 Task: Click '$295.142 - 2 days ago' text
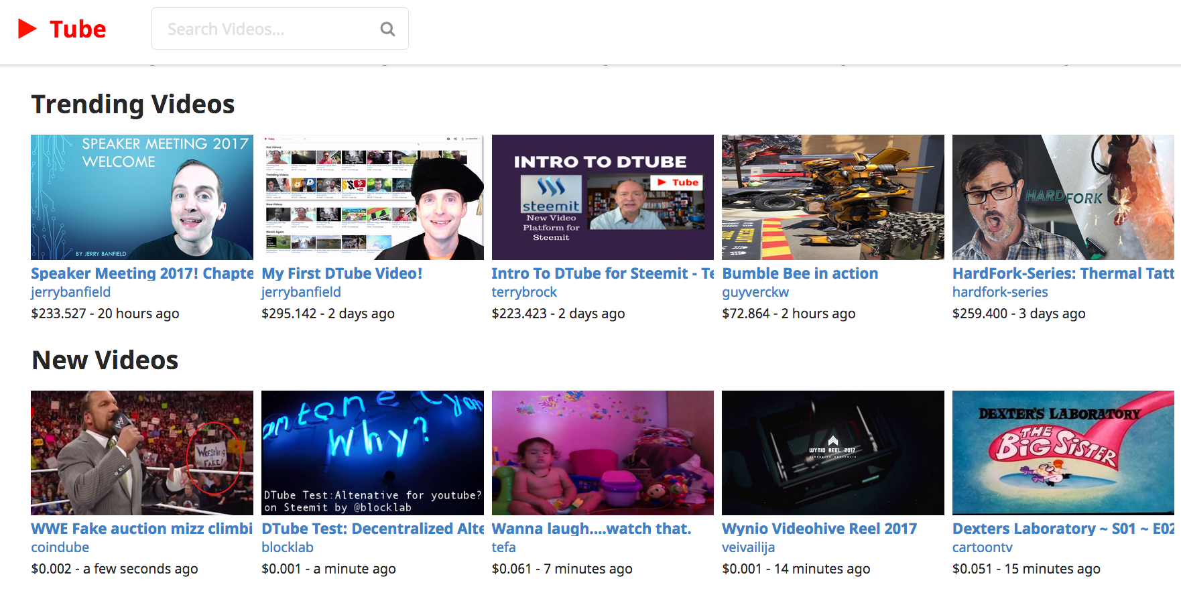pos(328,314)
